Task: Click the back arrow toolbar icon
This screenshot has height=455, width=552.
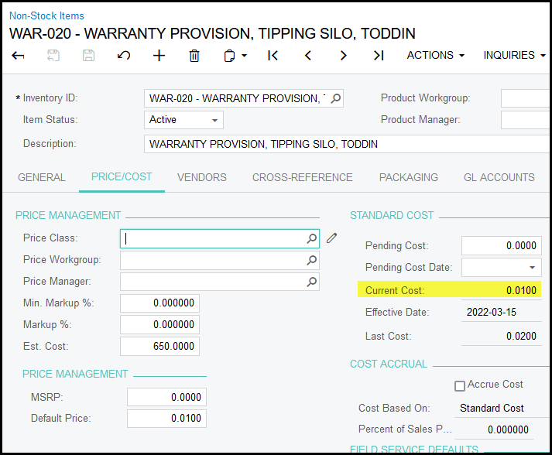Action: click(x=19, y=56)
